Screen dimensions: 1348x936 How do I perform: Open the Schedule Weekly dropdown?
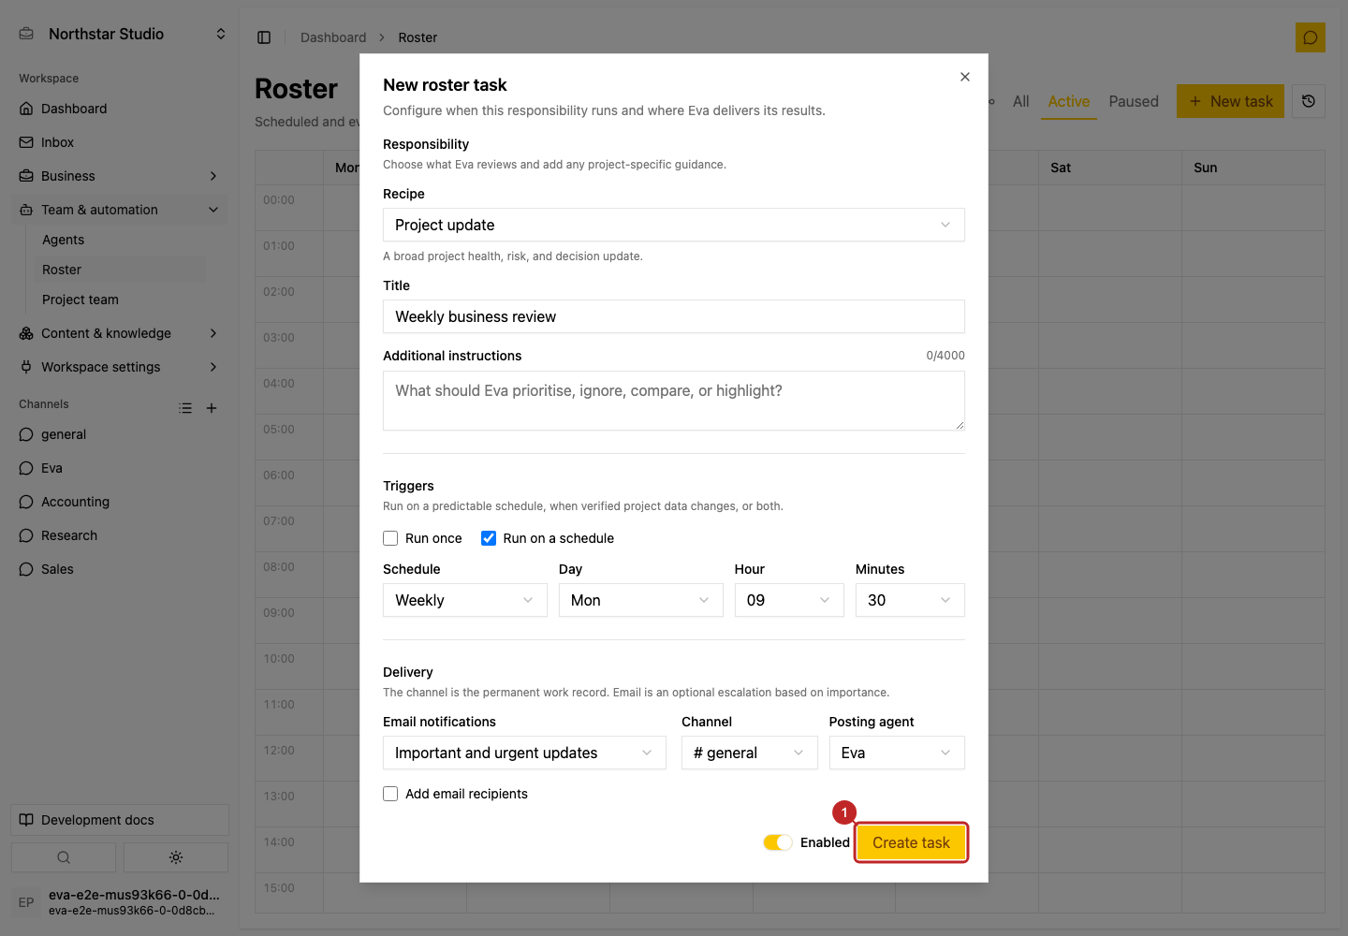pyautogui.click(x=465, y=600)
